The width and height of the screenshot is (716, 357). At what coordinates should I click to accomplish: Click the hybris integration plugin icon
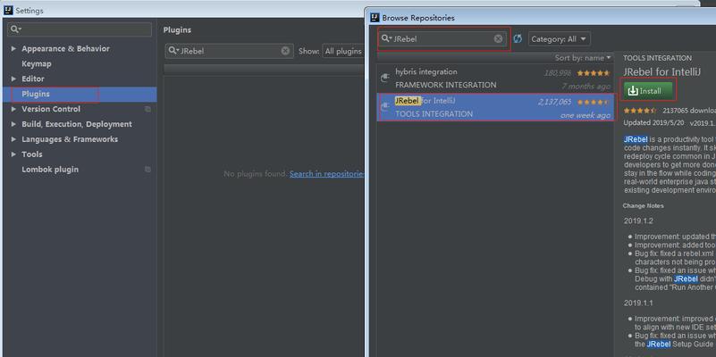click(x=385, y=78)
